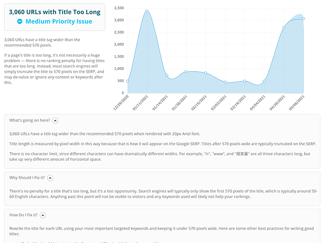Click the "3,060 URLs with Title Too Long" heading
Image resolution: width=324 pixels, height=243 pixels.
(54, 12)
